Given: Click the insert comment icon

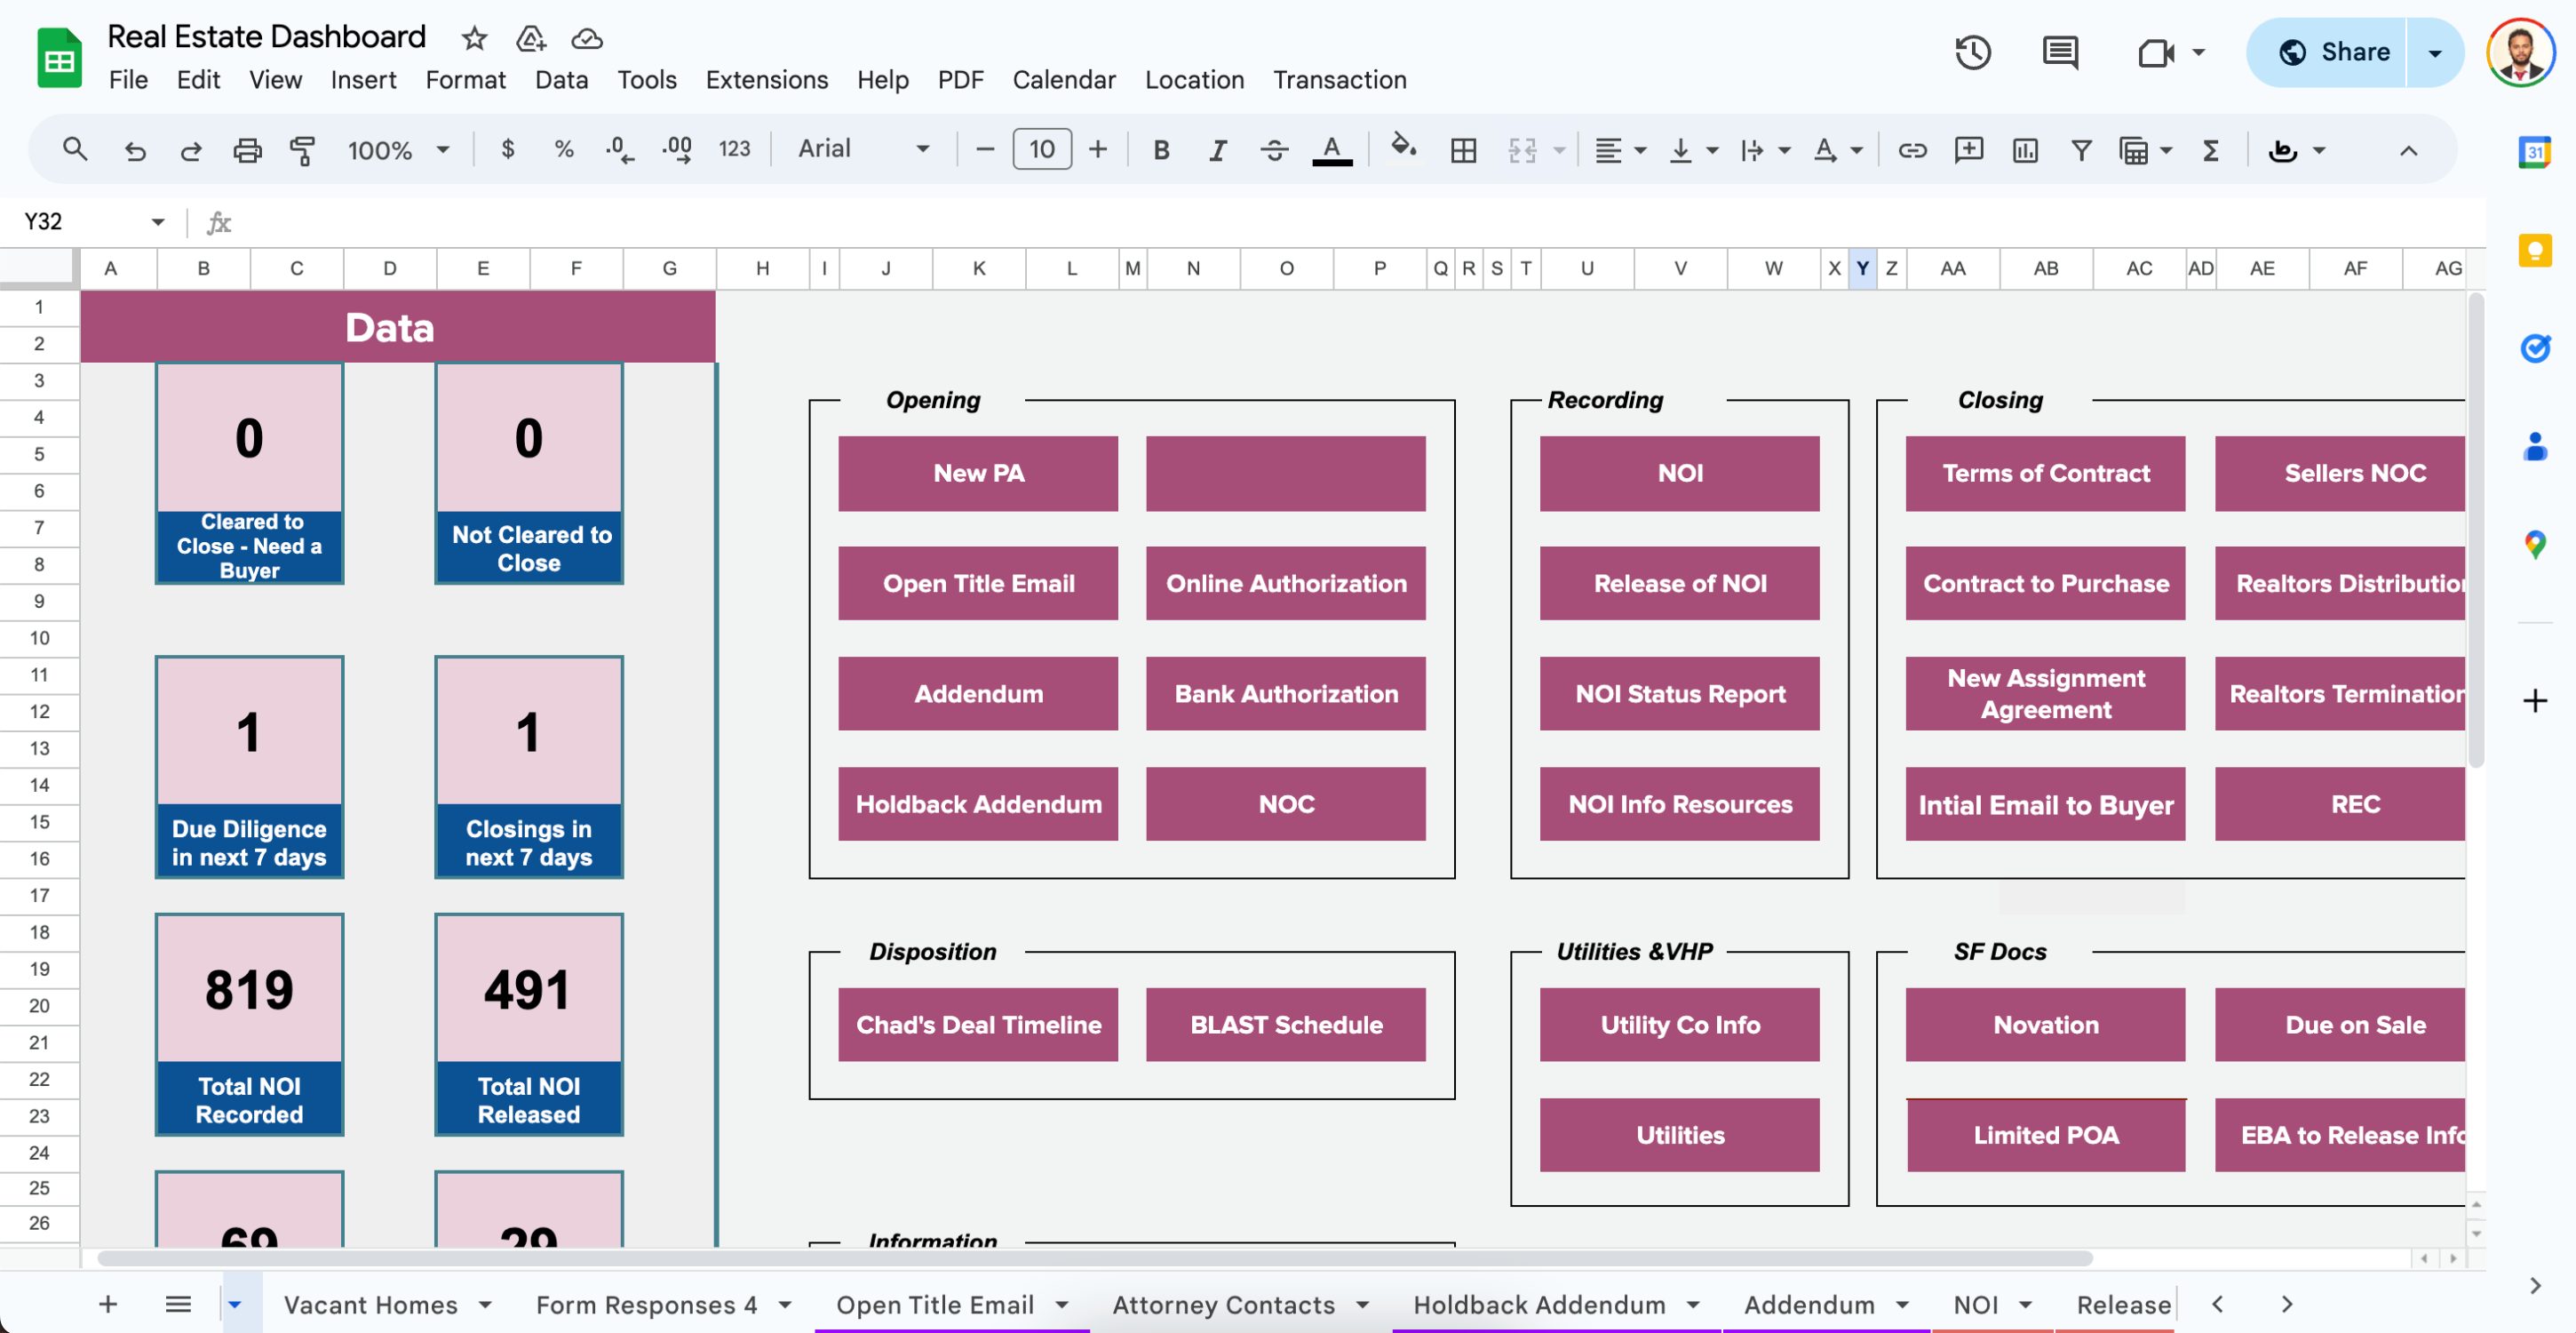Looking at the screenshot, I should [x=1969, y=150].
